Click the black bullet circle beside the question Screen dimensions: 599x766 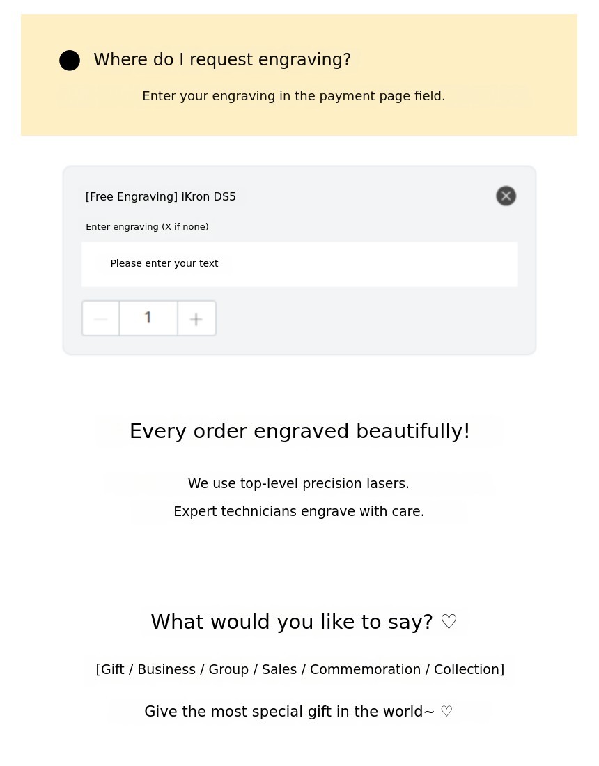pyautogui.click(x=70, y=61)
